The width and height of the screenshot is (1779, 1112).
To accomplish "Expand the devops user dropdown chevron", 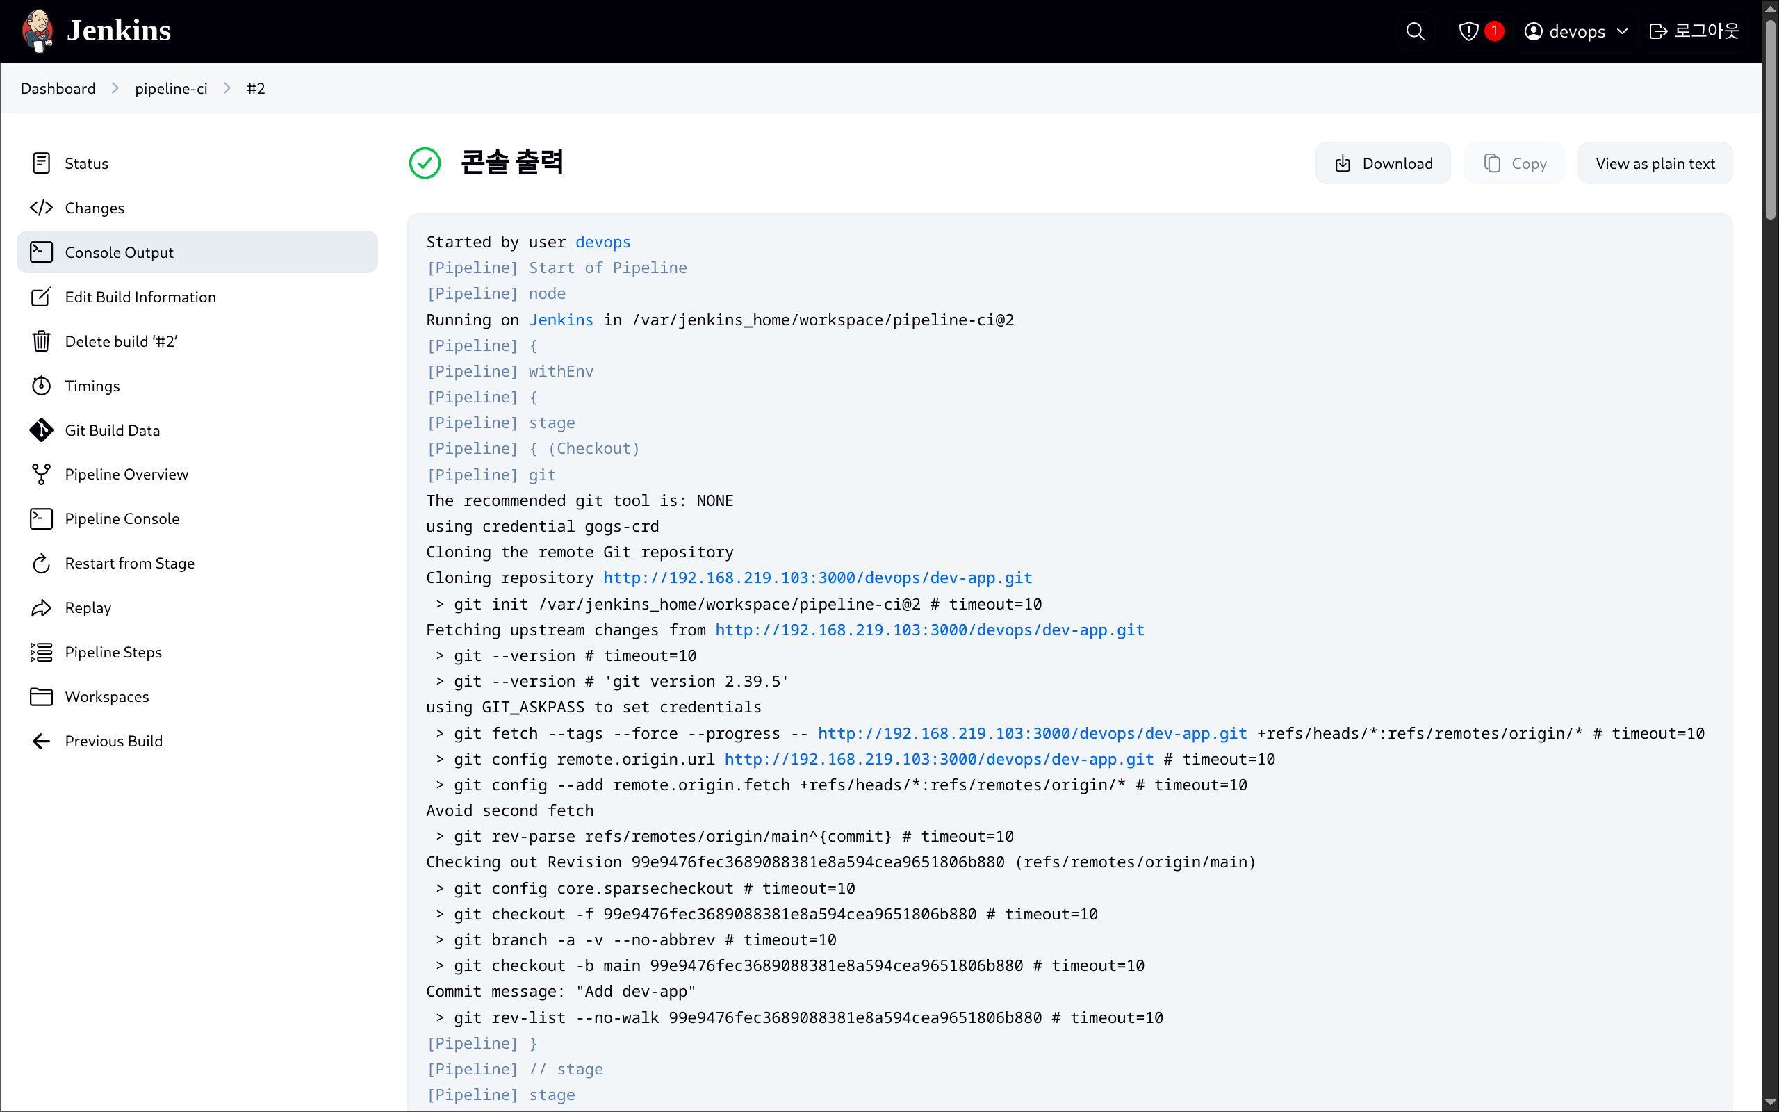I will click(x=1623, y=31).
